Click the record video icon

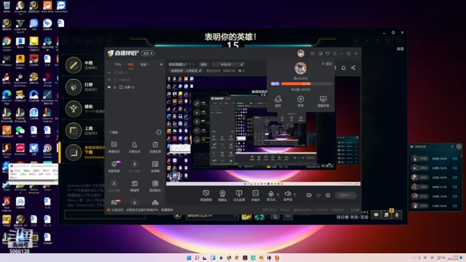(309, 195)
